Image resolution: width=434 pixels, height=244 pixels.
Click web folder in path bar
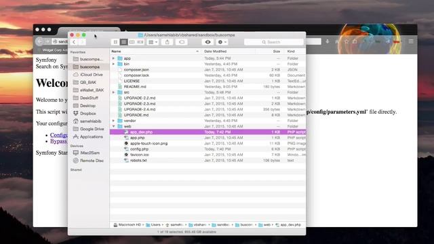(264, 225)
